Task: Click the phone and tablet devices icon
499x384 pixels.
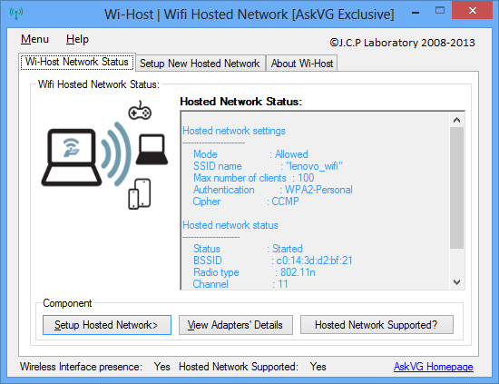Action: (140, 194)
